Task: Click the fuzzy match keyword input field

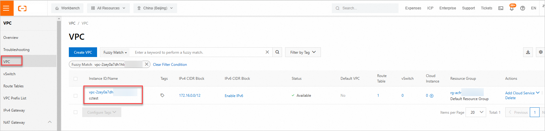Action: pos(197,52)
